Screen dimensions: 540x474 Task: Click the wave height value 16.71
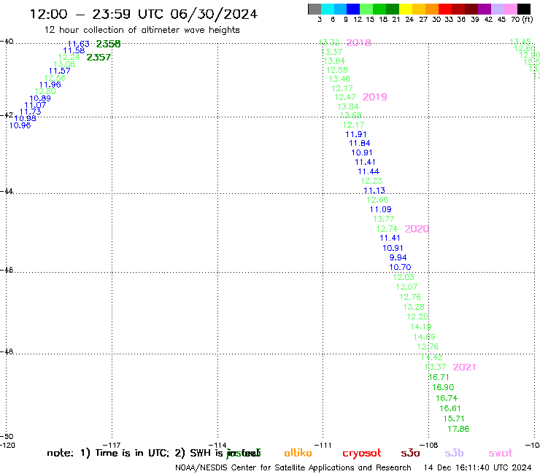pos(439,377)
